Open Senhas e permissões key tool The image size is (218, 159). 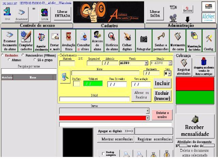[161, 41]
